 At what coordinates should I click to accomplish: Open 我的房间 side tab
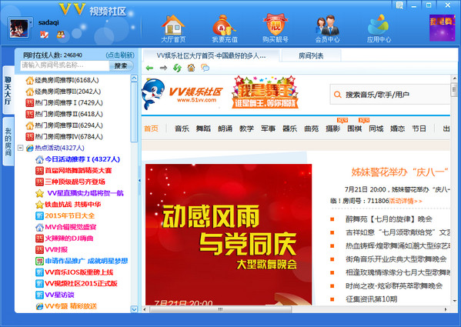click(x=8, y=142)
